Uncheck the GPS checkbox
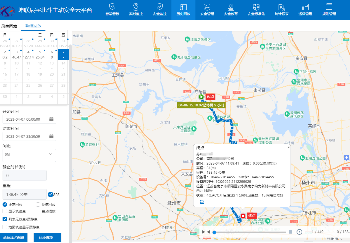The width and height of the screenshot is (350, 243). [51, 195]
